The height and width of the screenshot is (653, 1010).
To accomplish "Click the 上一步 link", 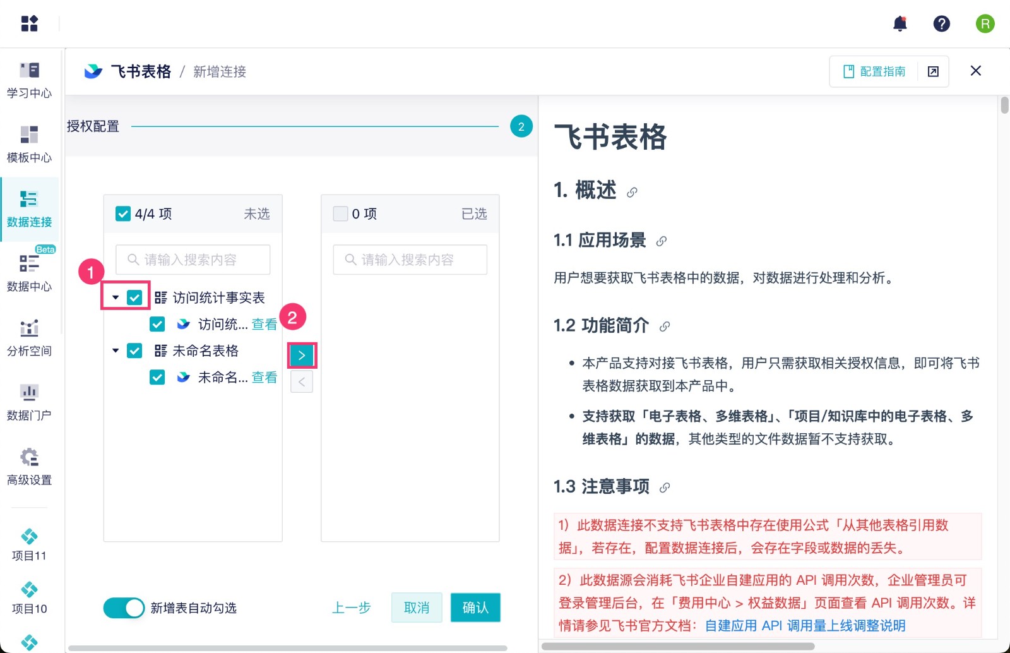I will (x=352, y=608).
